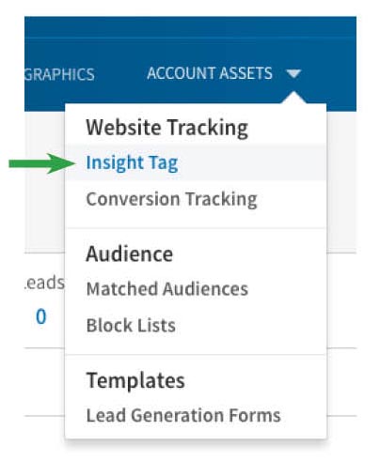The image size is (380, 461).
Task: Click the Account Assets dropdown arrow icon
Action: [x=293, y=74]
